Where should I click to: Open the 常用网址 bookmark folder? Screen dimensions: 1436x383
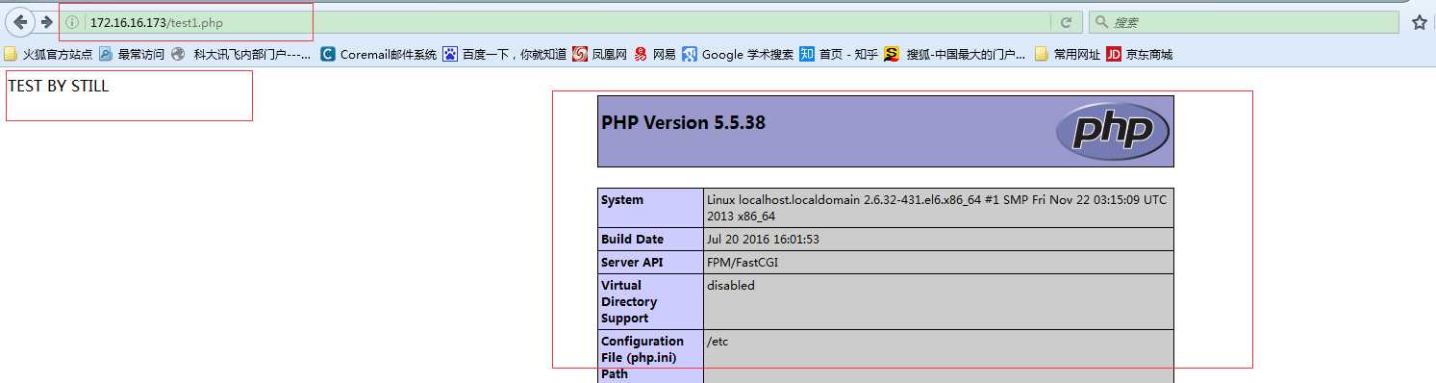pyautogui.click(x=1067, y=54)
